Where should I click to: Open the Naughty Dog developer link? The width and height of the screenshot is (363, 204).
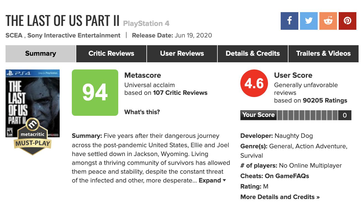coord(294,136)
